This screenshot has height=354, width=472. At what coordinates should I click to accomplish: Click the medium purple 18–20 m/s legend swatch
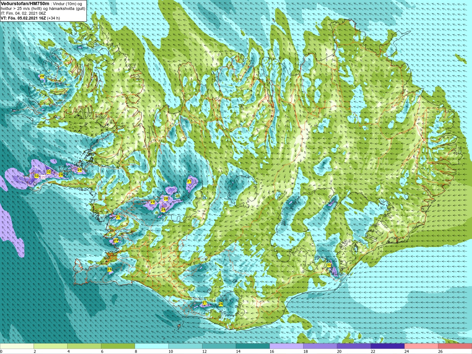[x=320, y=346]
